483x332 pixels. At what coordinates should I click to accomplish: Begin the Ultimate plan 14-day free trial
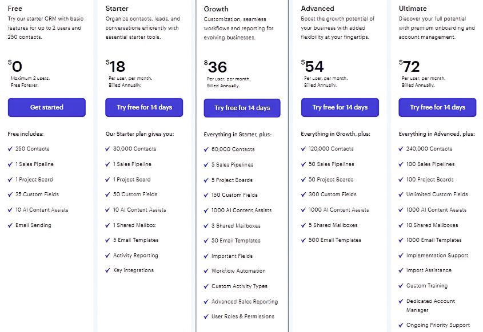click(437, 107)
